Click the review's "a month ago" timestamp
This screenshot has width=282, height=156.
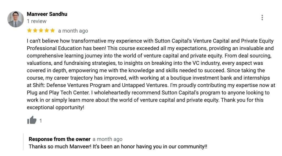73,31
